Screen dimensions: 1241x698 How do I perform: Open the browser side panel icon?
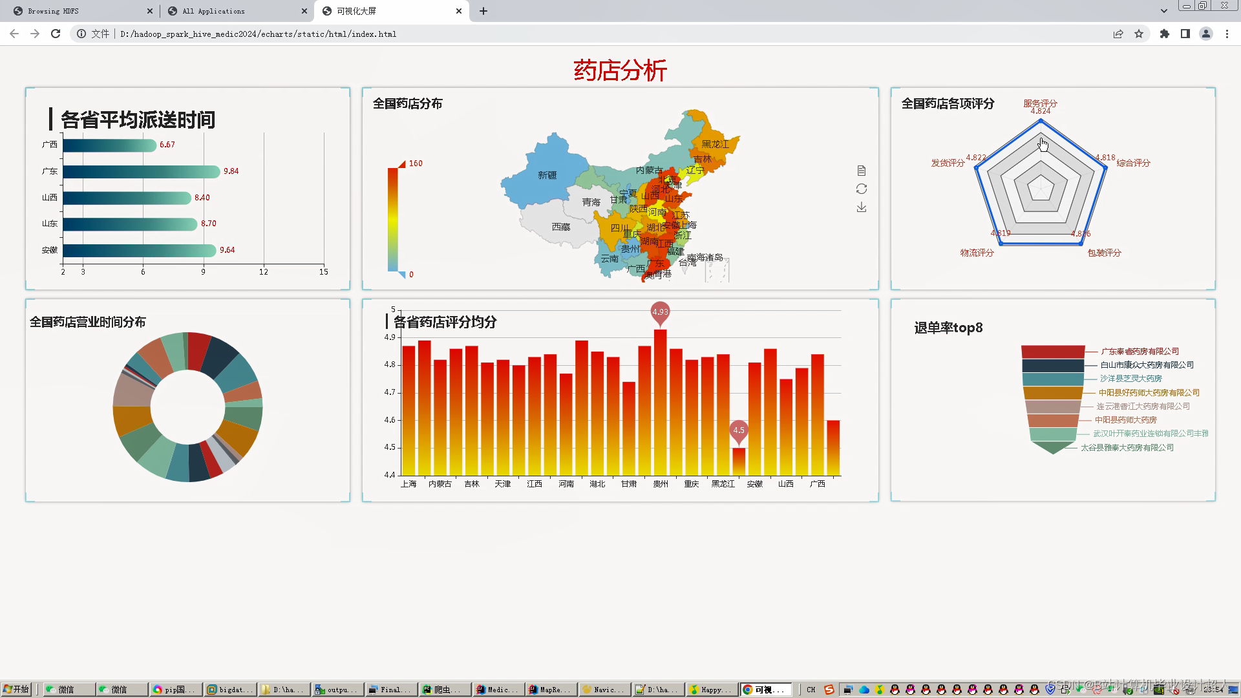point(1185,34)
